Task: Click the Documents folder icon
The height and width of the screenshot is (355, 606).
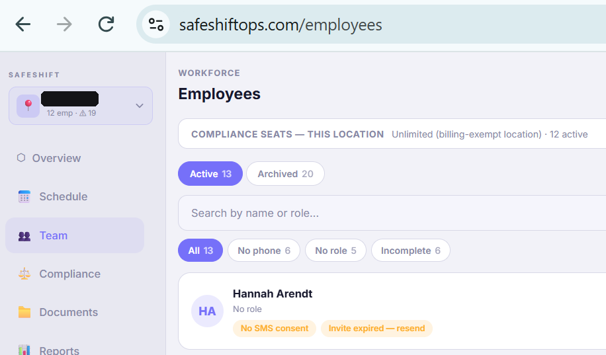Action: click(x=24, y=312)
